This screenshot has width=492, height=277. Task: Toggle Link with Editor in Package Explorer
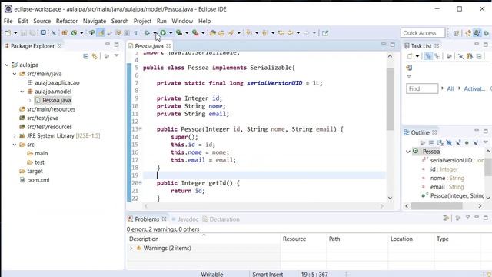95,56
